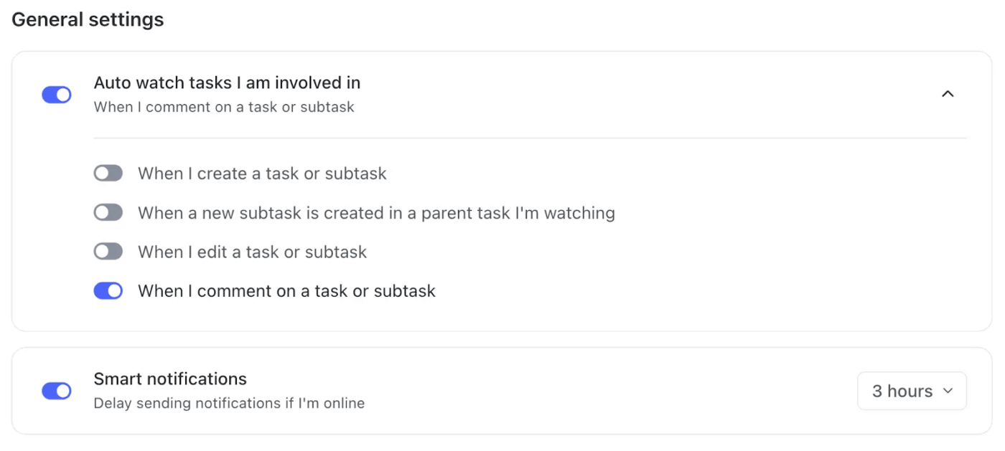Turn on subtask created in watched parent option
The image size is (1005, 451).
(x=108, y=212)
